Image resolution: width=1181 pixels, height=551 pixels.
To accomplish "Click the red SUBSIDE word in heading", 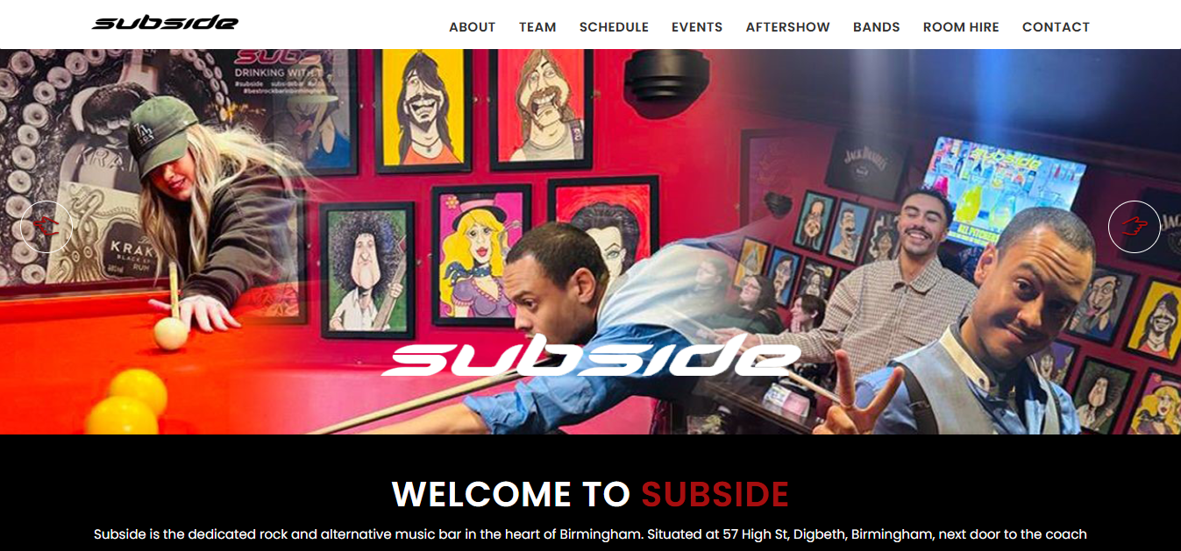I will coord(715,494).
